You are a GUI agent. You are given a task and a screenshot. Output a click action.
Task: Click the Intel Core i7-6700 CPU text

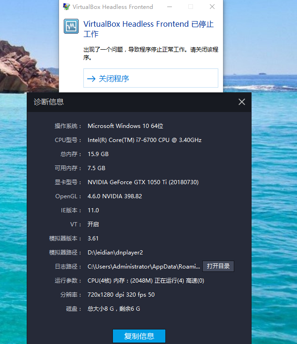(x=144, y=140)
